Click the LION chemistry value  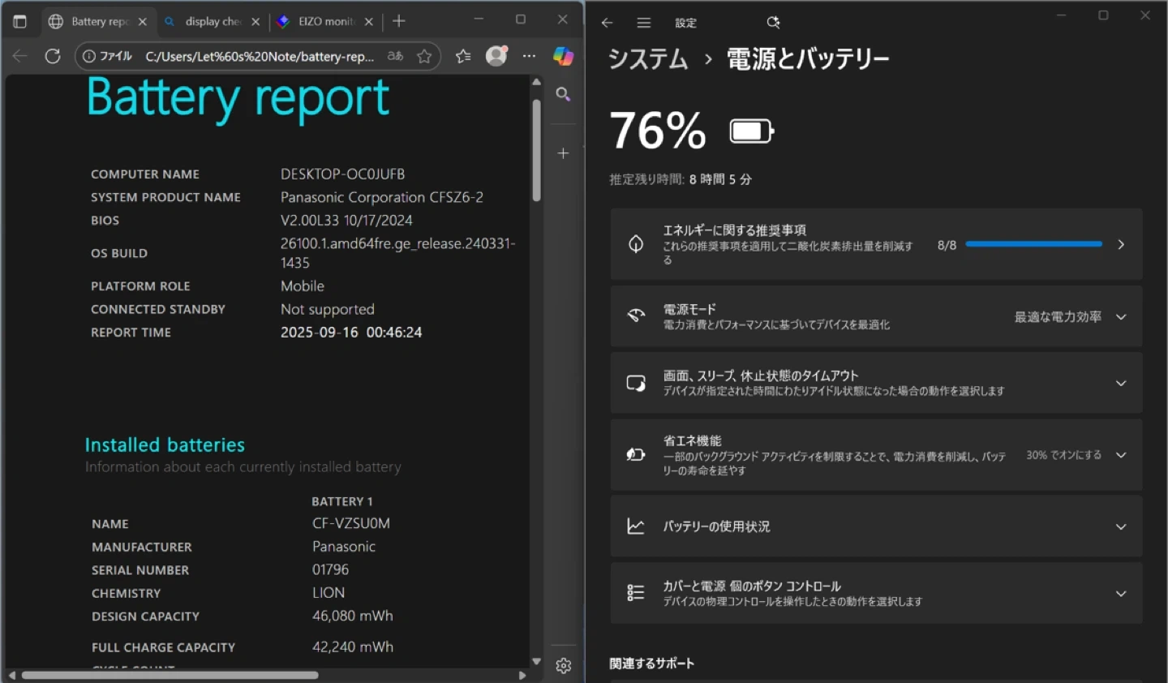[x=328, y=593]
